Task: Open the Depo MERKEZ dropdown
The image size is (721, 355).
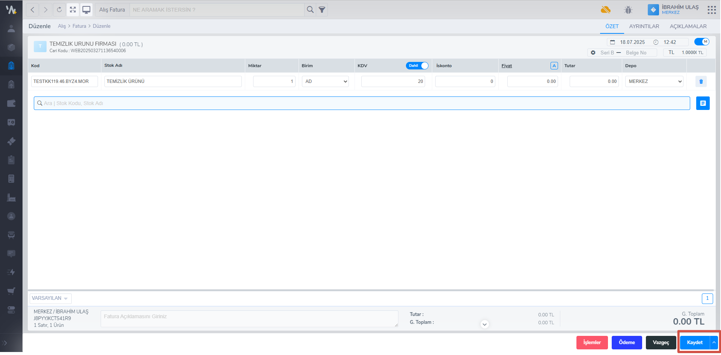Action: 654,81
